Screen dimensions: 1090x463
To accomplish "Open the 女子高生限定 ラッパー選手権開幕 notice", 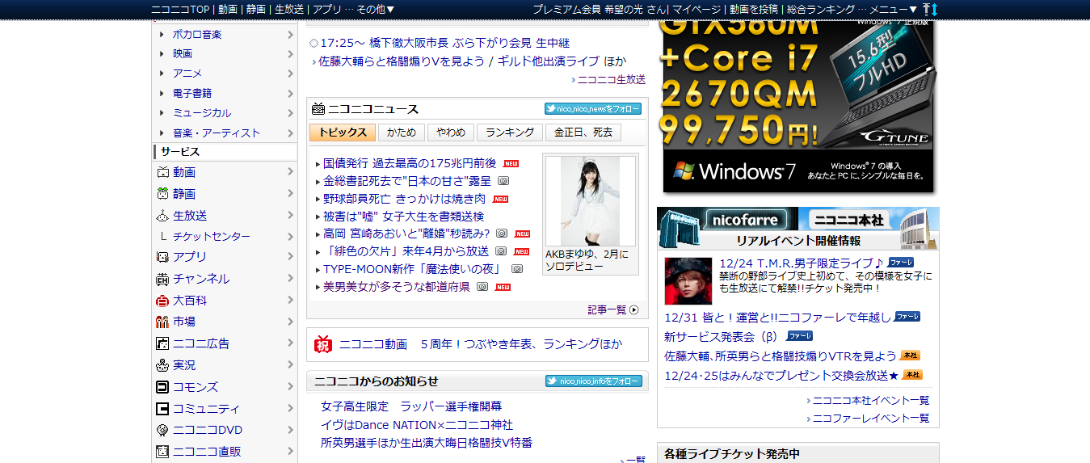I will 411,406.
